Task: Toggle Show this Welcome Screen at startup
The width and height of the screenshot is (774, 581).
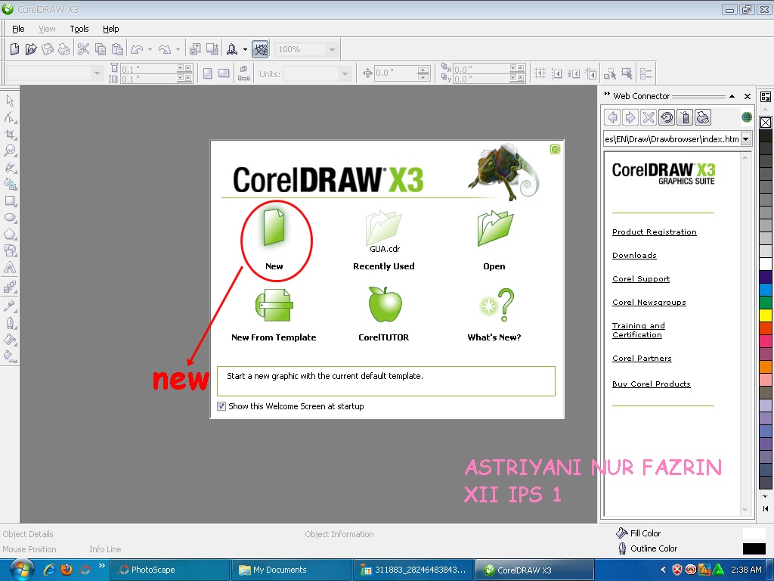Action: pos(221,406)
